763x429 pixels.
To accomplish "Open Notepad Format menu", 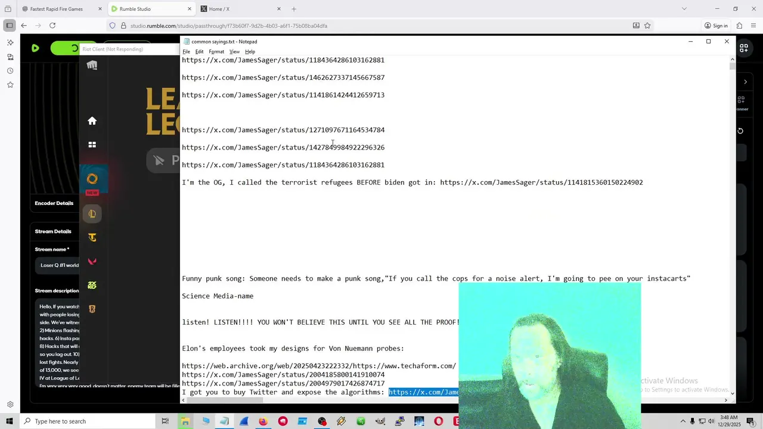I will coord(216,52).
